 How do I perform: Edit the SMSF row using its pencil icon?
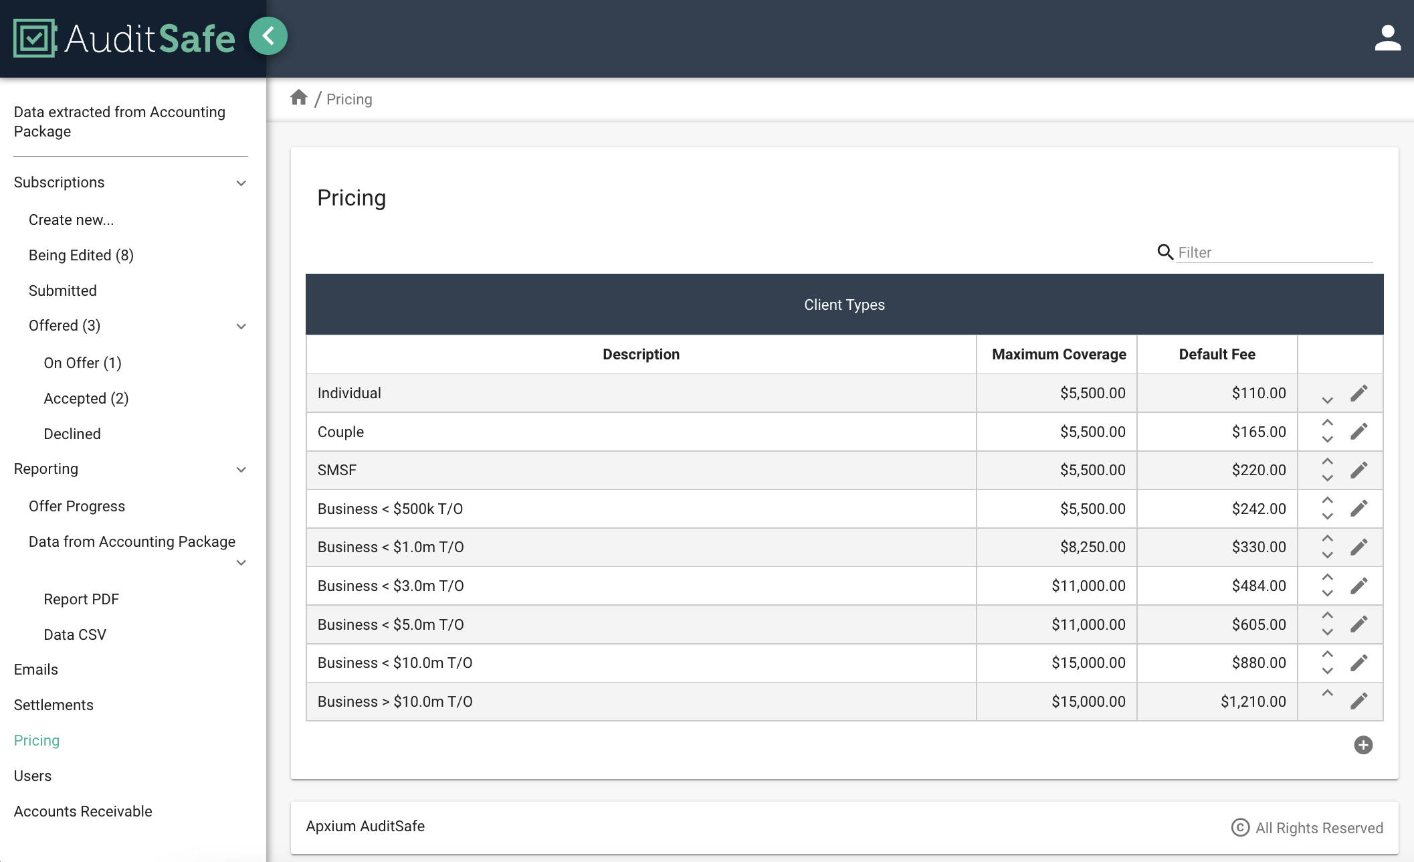click(x=1359, y=470)
